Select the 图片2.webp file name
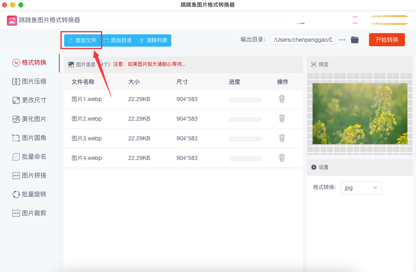 pos(87,119)
